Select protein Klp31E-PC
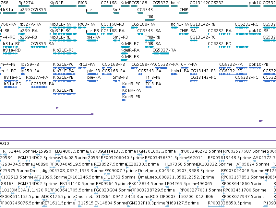 click(x=64, y=68)
